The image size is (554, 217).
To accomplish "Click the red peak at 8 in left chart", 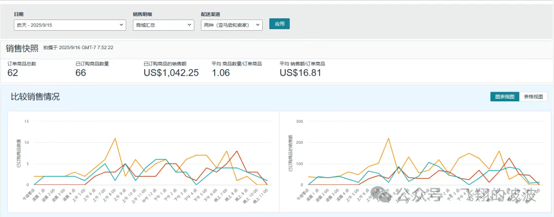I will point(236,151).
